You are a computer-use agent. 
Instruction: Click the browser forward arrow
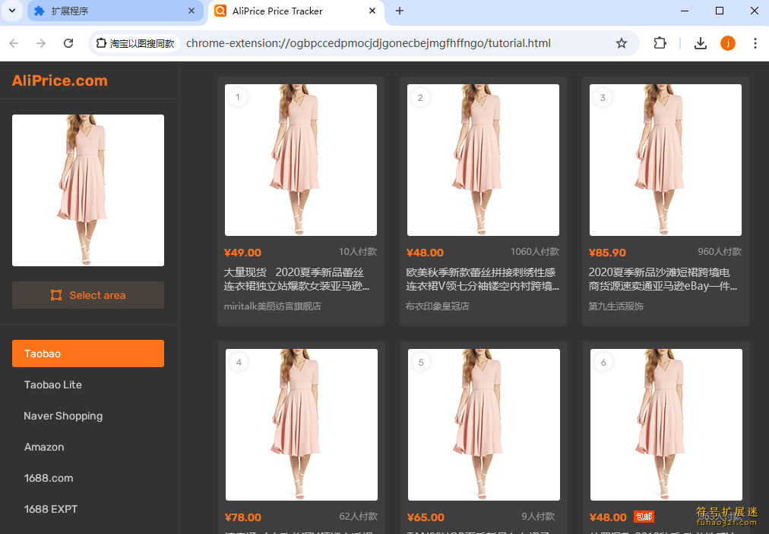pyautogui.click(x=41, y=43)
